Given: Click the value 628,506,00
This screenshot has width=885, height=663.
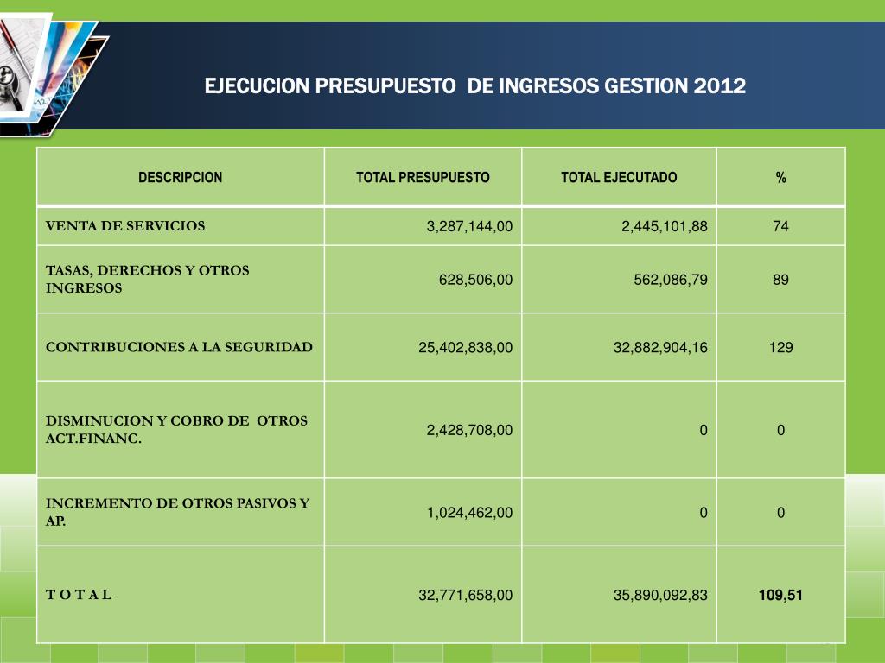Looking at the screenshot, I should coord(476,280).
